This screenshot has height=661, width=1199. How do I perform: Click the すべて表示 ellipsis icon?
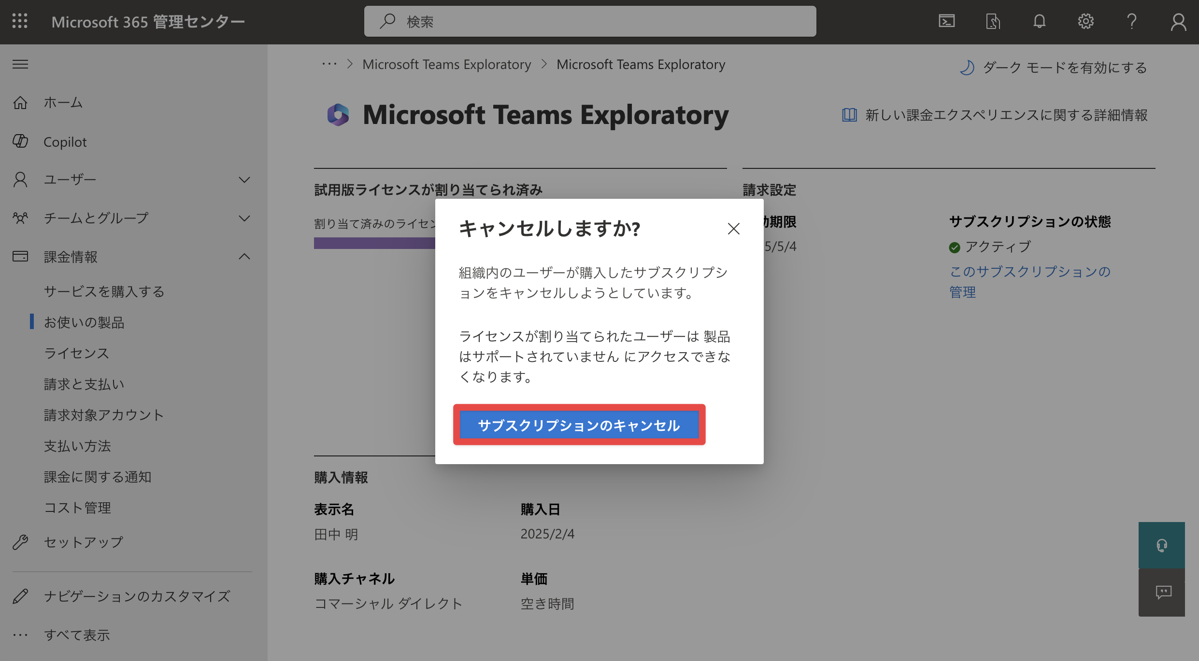tap(20, 635)
